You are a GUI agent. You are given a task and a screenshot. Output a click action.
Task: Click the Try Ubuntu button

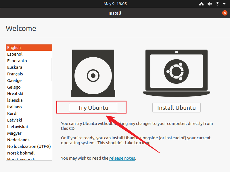[93, 107]
